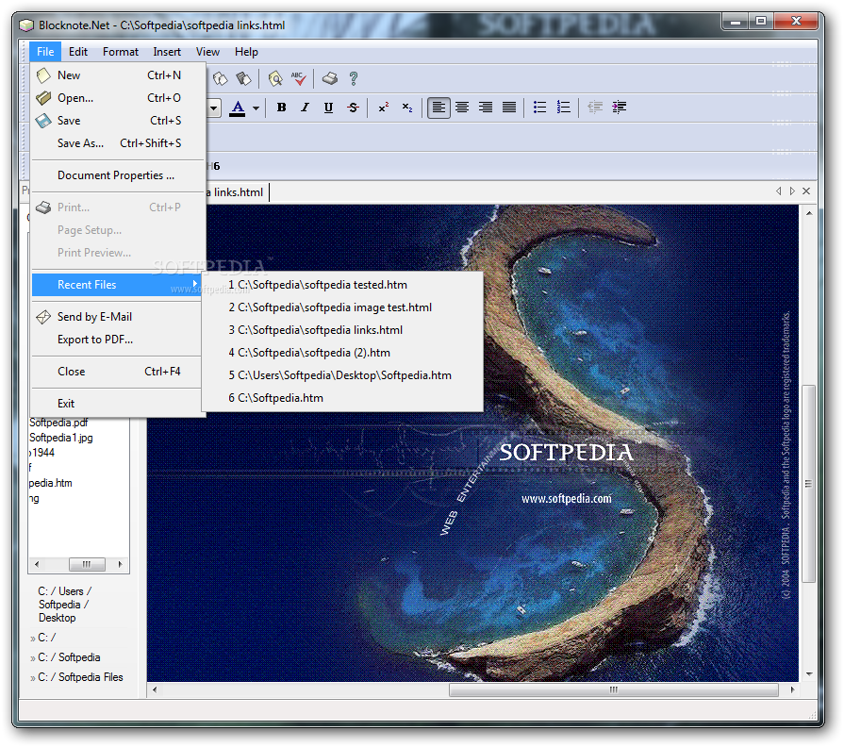Viewport: 844px width, 747px height.
Task: Toggle bold formatting
Action: [282, 108]
